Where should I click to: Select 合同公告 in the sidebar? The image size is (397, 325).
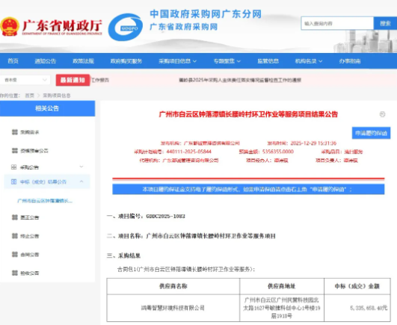(x=30, y=255)
